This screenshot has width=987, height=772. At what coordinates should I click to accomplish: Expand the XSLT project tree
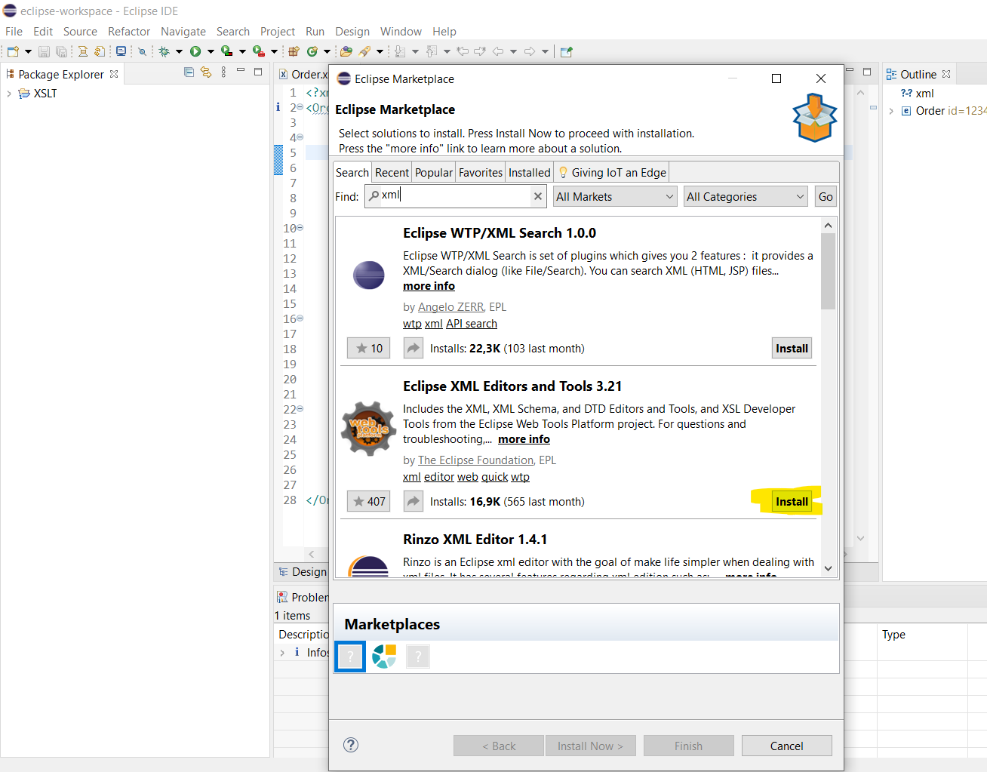point(9,94)
